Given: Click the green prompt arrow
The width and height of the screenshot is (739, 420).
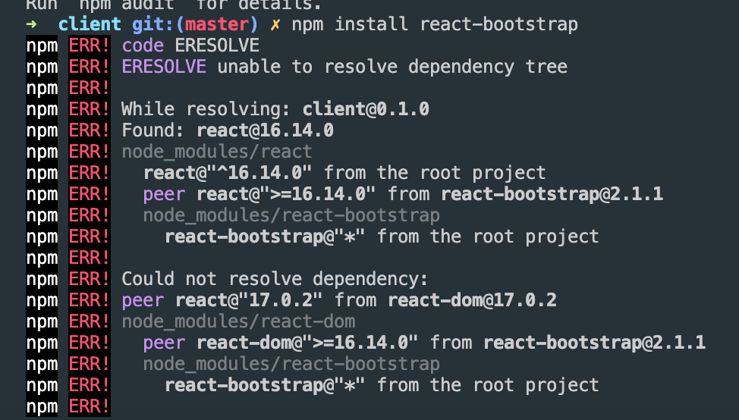Looking at the screenshot, I should tap(32, 24).
